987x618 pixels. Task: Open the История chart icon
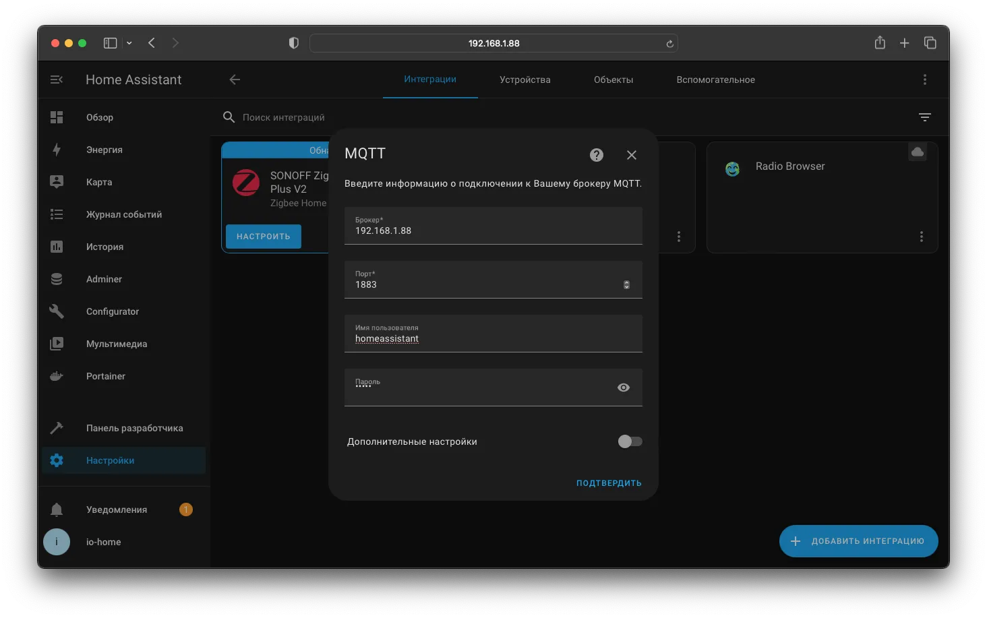pyautogui.click(x=57, y=247)
